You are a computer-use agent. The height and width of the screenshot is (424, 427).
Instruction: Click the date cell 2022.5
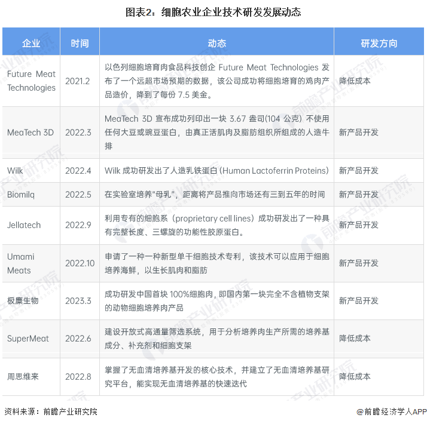78,195
